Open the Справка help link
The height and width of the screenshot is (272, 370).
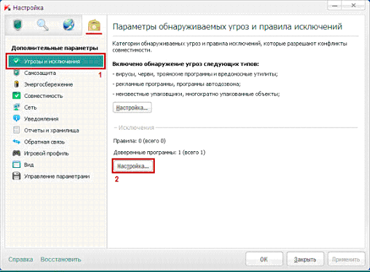coord(21,260)
